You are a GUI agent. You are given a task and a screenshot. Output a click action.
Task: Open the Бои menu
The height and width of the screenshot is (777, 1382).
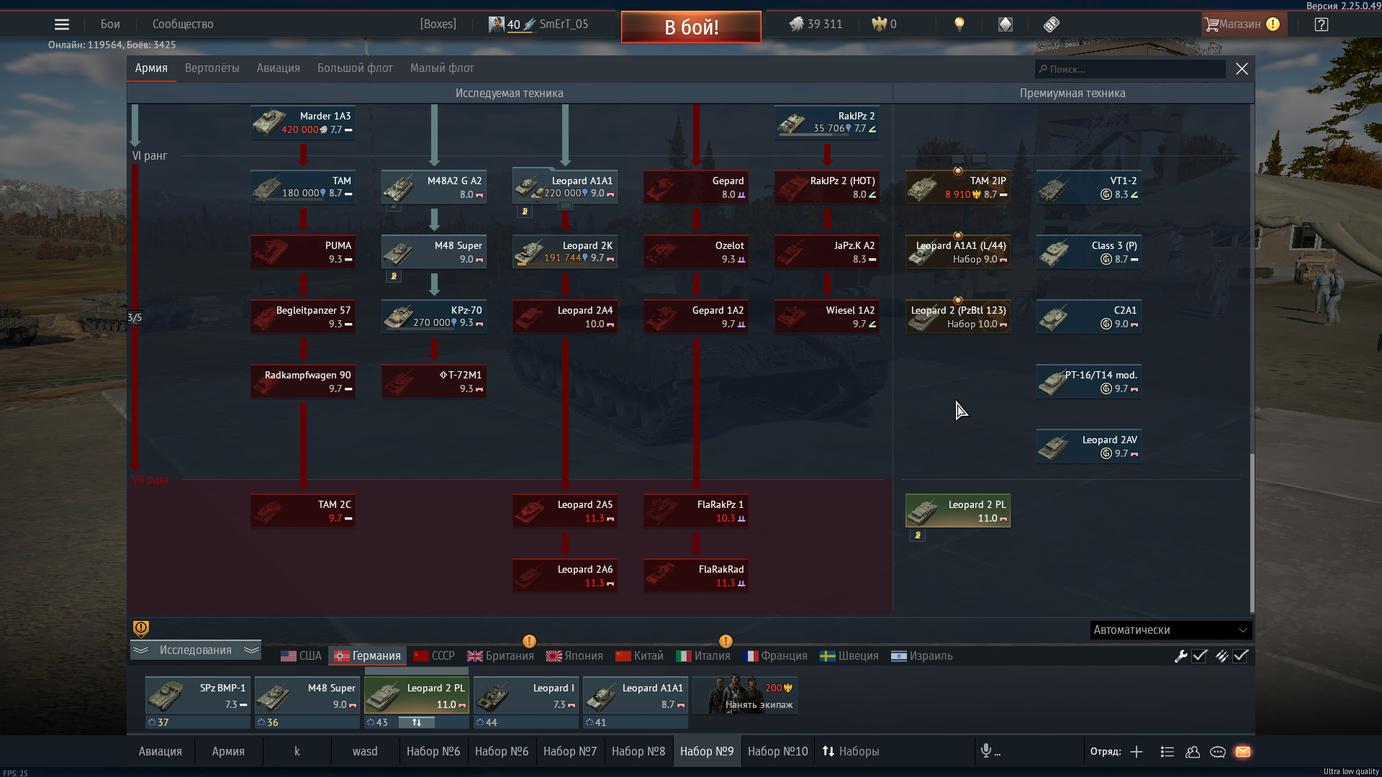coord(110,24)
